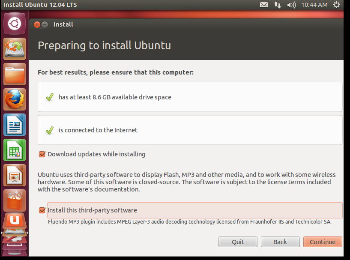Open LibreOffice Calc spreadsheet icon
350x260 pixels.
pos(15,150)
